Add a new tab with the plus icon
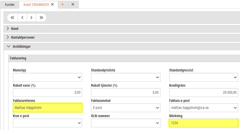The width and height of the screenshot is (240, 130). (x=63, y=5)
